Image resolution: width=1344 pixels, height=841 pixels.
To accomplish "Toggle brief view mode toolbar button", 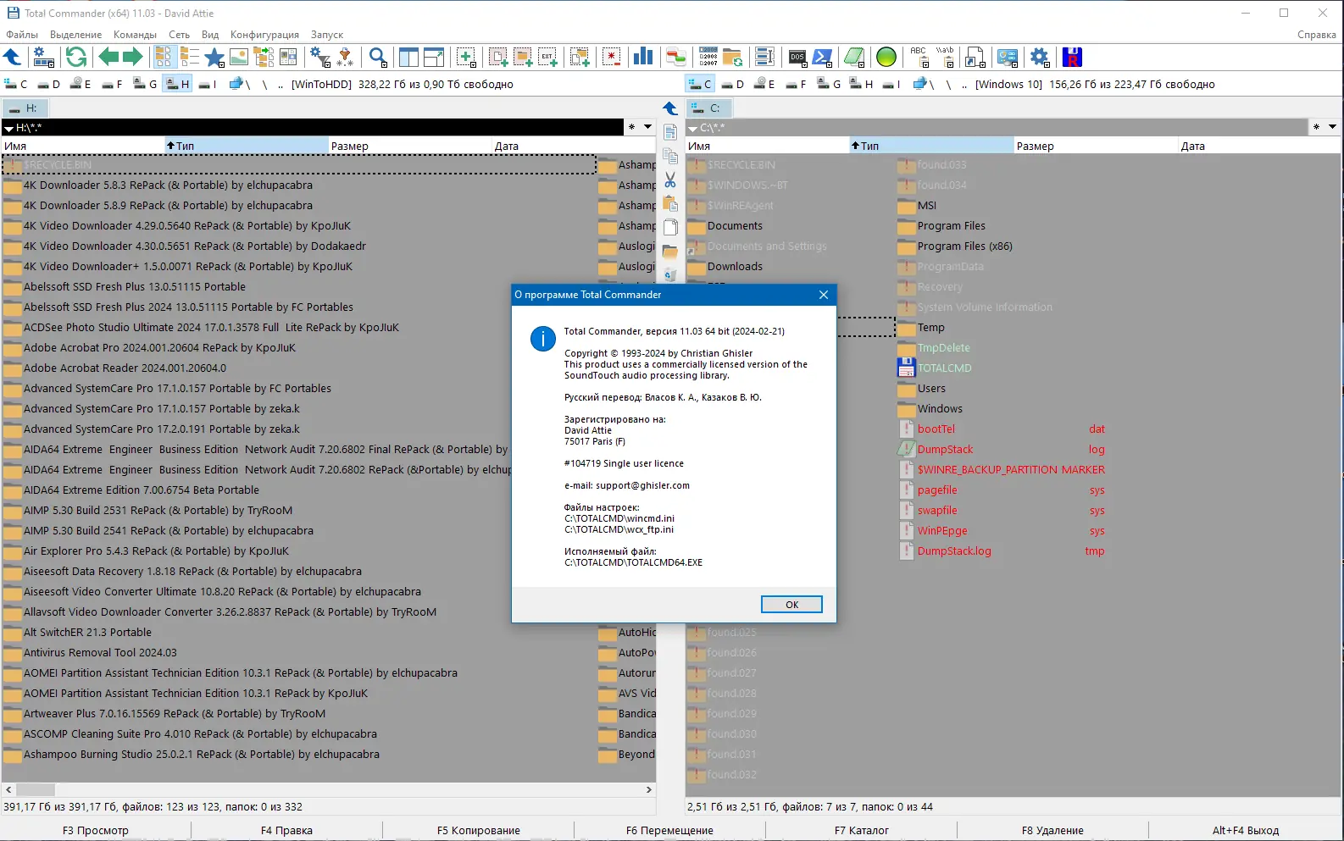I will tap(164, 58).
